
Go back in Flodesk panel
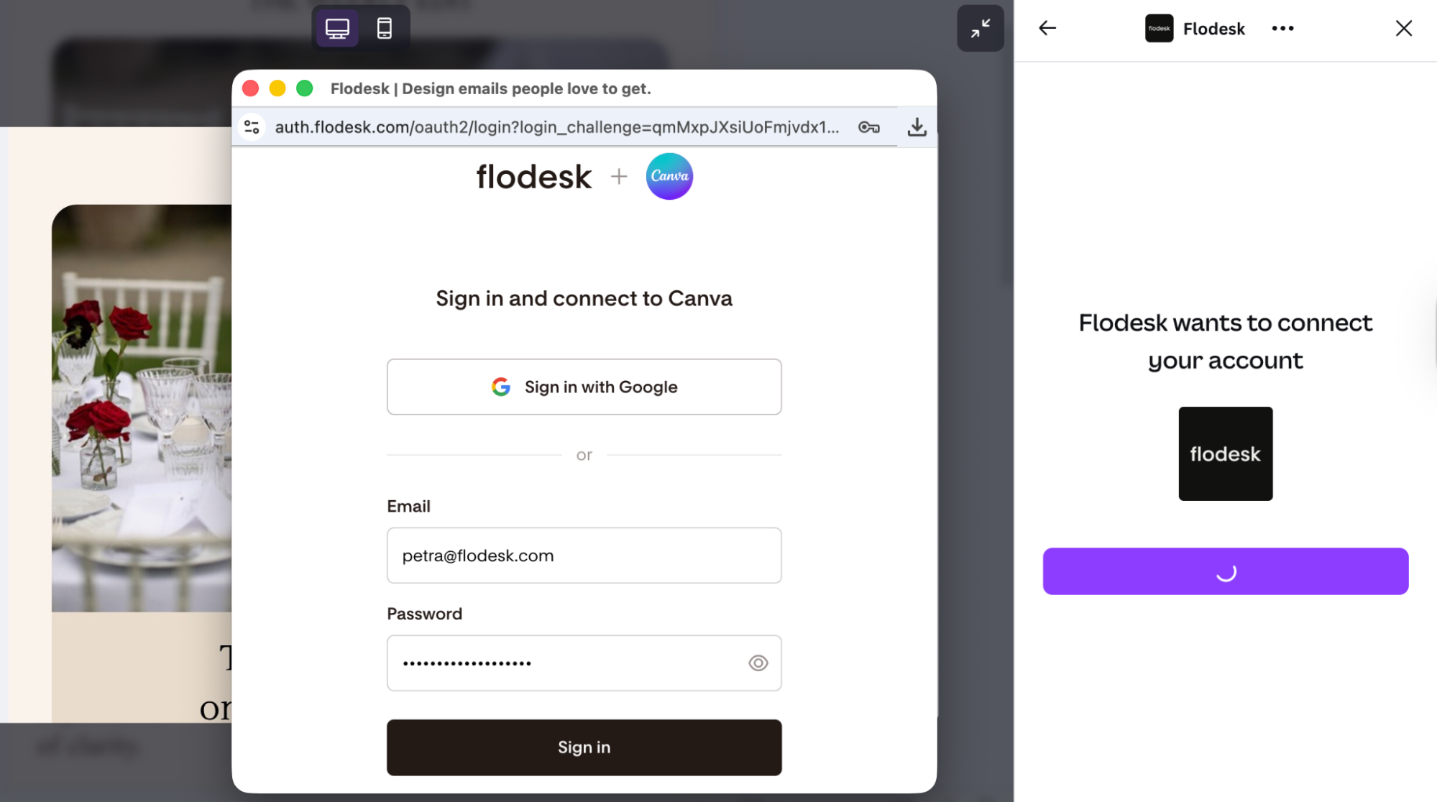(1047, 29)
